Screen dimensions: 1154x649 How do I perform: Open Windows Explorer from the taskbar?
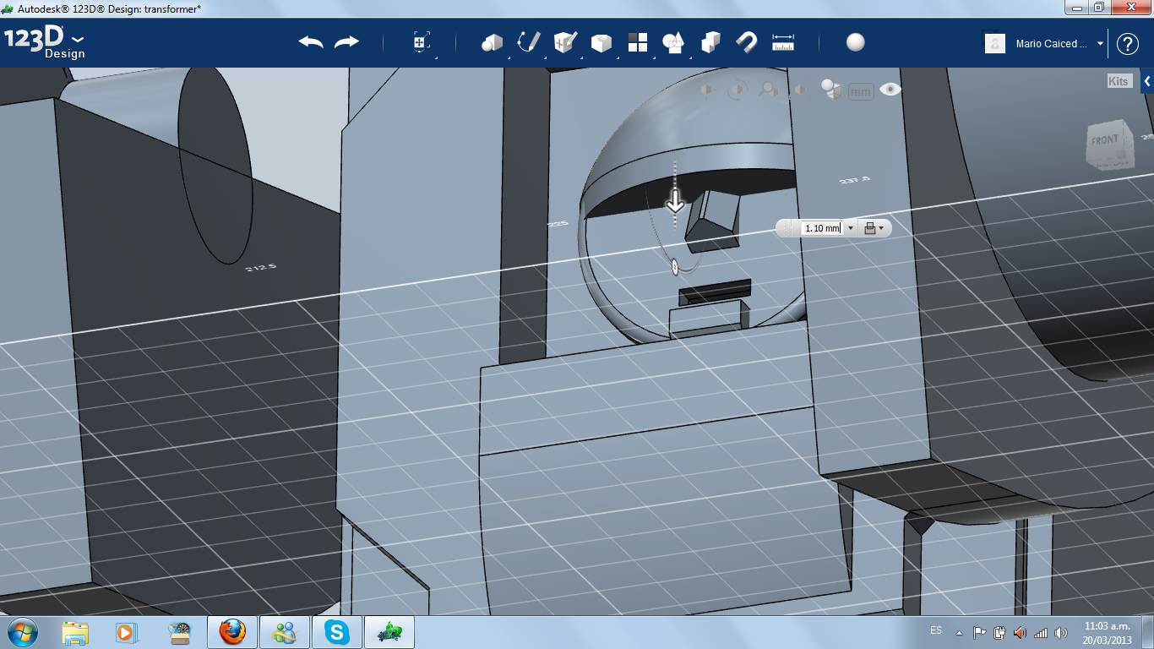(75, 632)
